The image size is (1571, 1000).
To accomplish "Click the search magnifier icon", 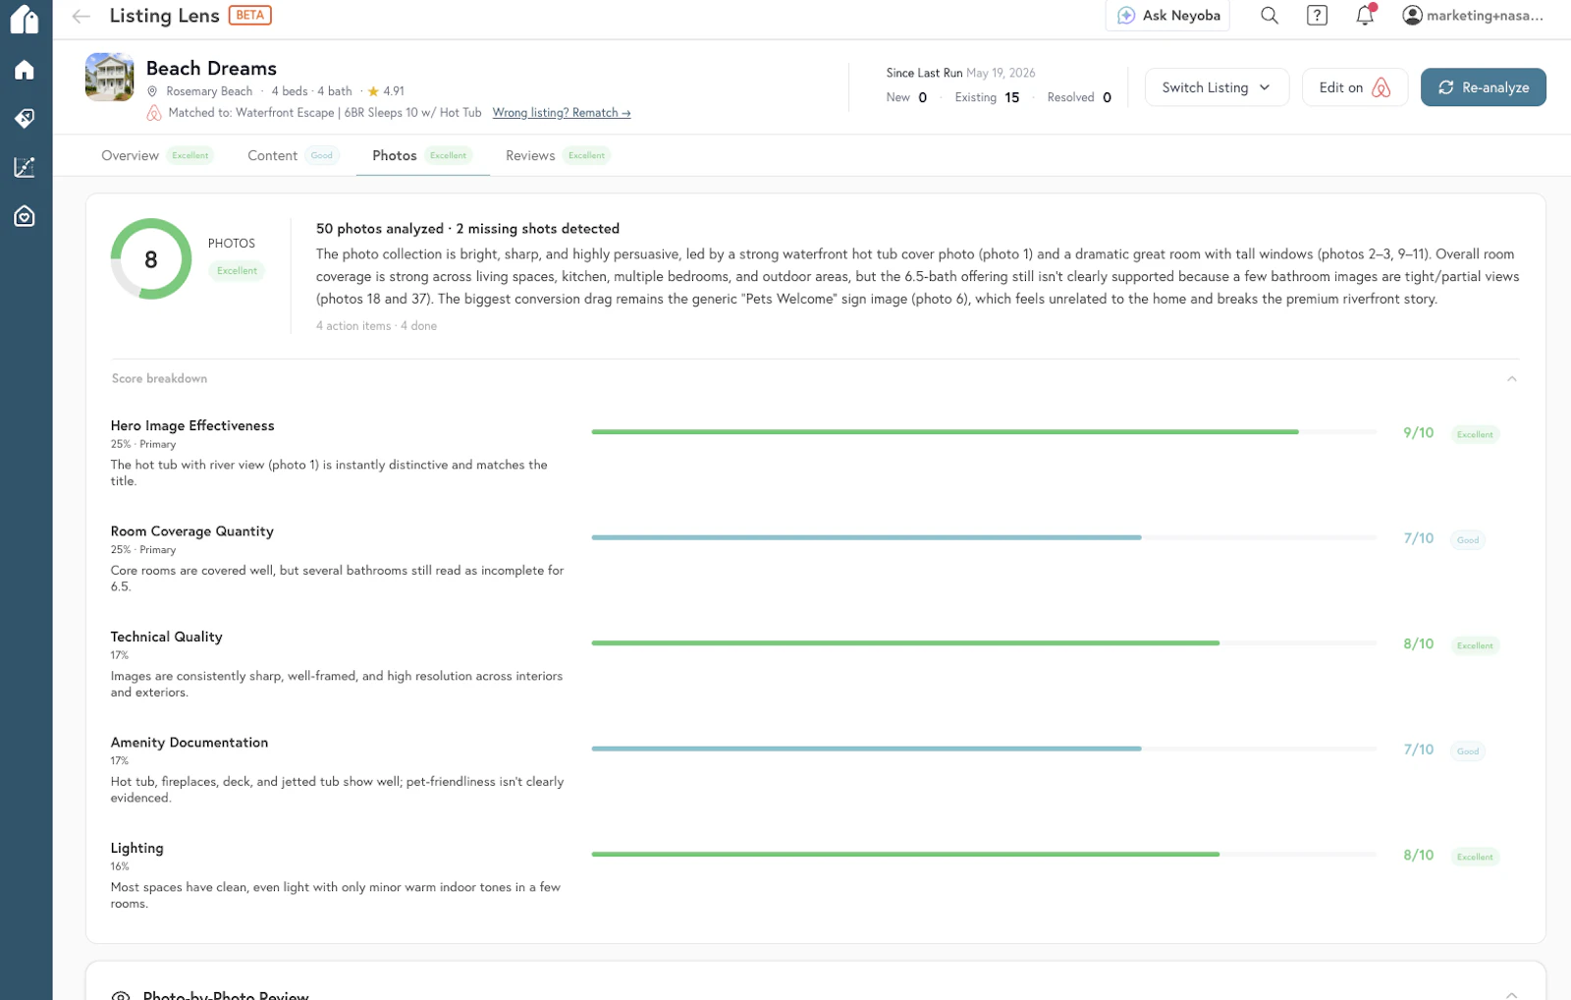I will 1270,16.
